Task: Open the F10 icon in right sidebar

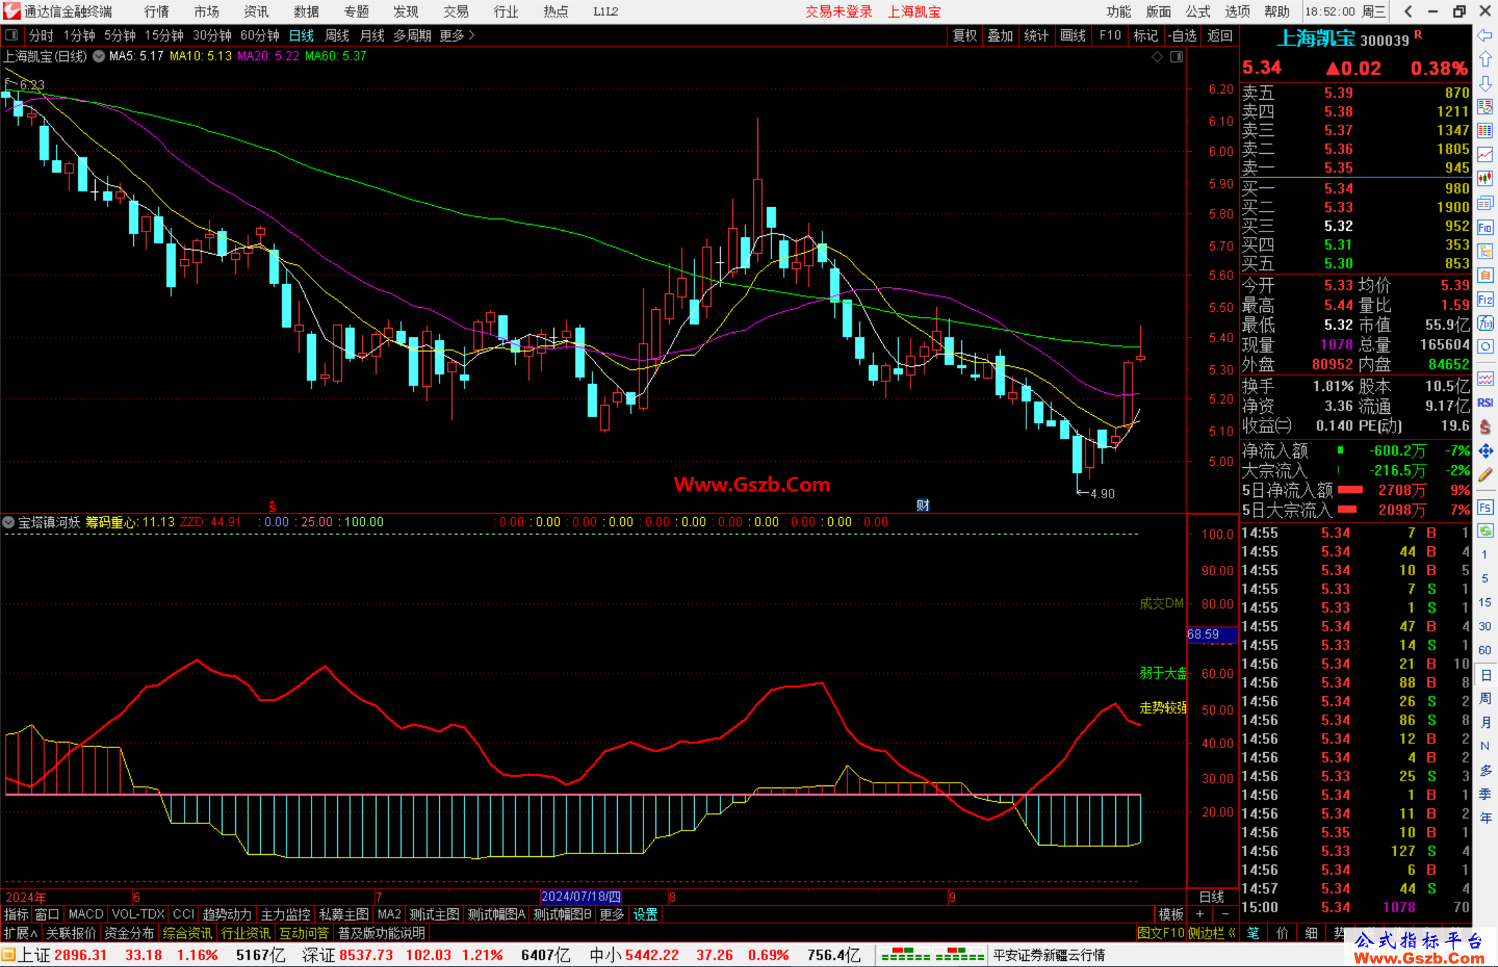Action: [x=1485, y=227]
